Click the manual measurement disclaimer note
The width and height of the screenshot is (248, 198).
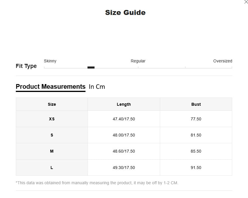pos(97,183)
